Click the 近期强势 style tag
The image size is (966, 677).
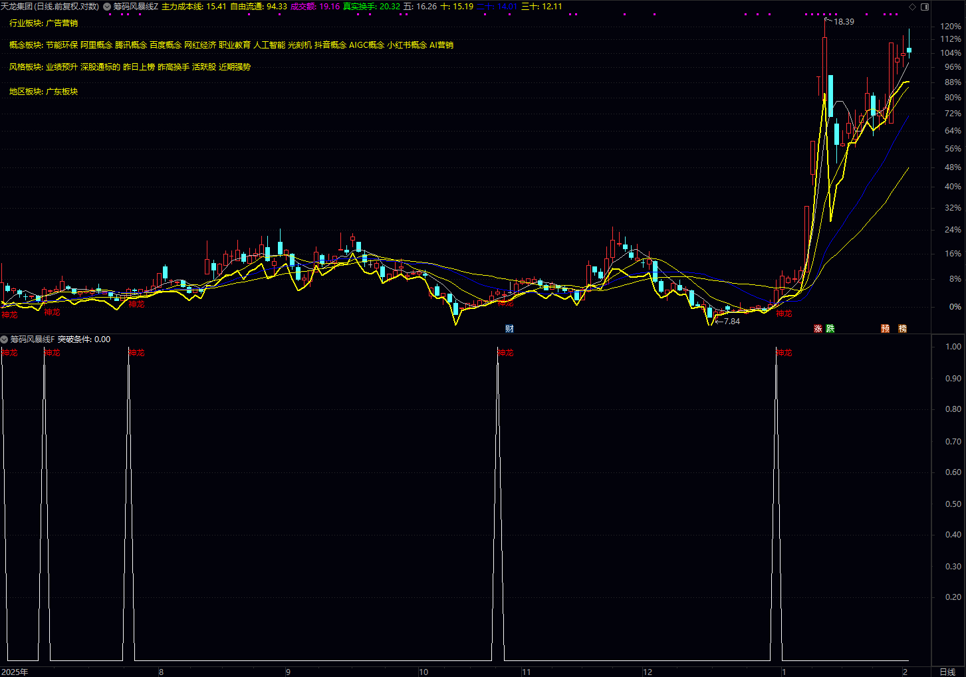[235, 67]
